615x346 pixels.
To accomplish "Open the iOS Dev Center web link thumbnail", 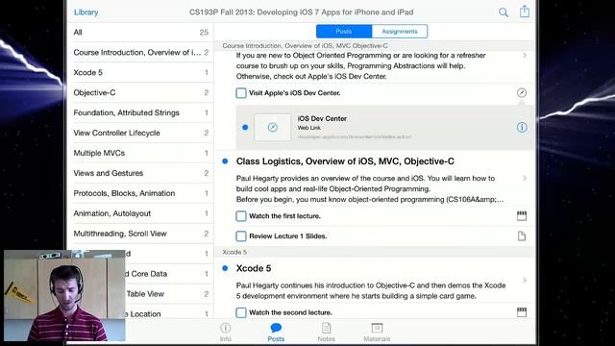I will pos(273,127).
